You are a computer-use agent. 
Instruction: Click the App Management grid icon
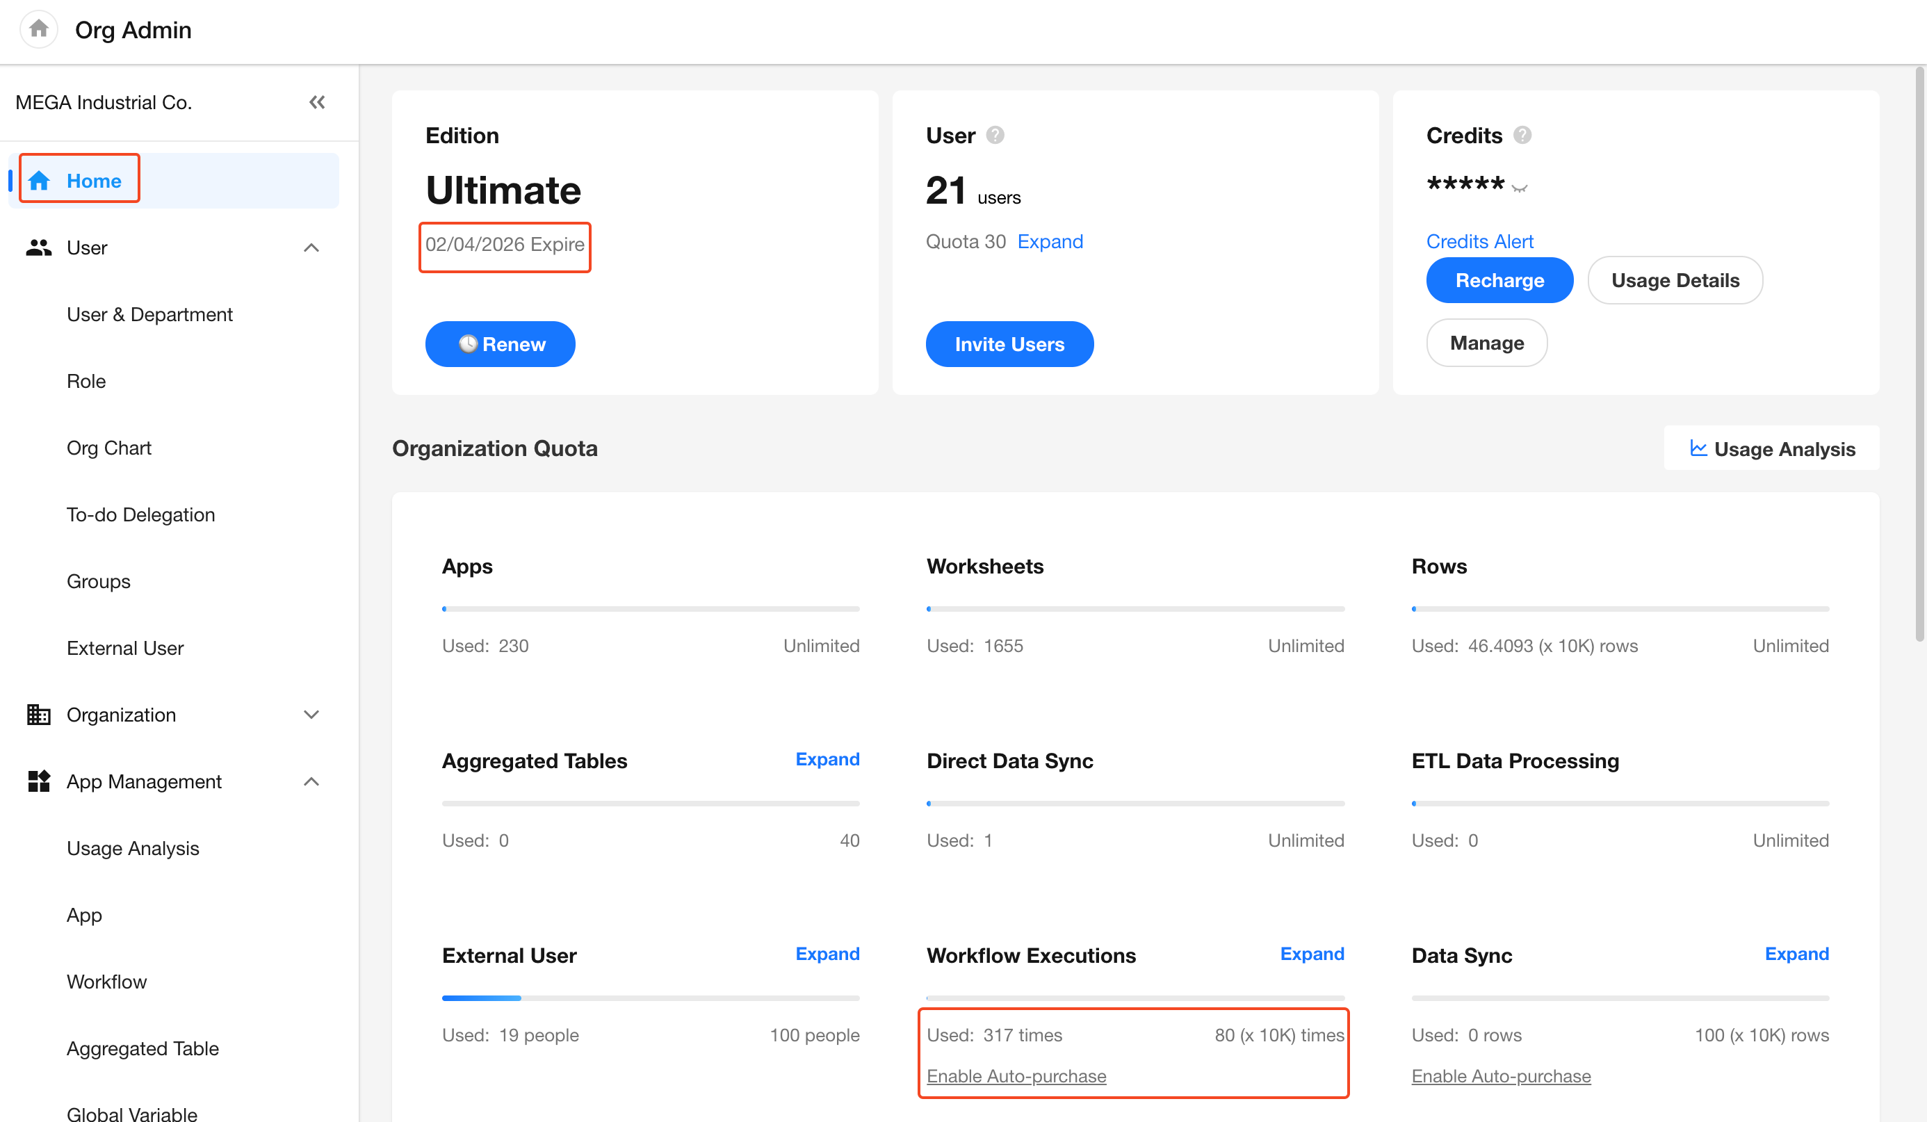tap(38, 781)
